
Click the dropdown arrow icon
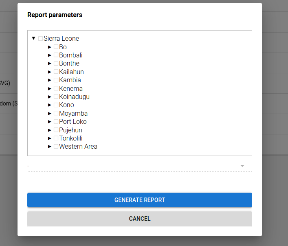pos(242,166)
